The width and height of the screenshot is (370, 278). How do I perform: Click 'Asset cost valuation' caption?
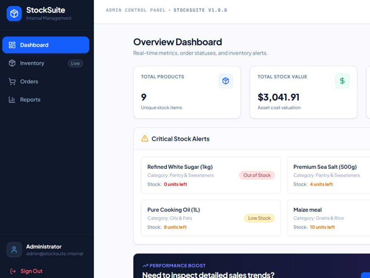[x=279, y=107]
